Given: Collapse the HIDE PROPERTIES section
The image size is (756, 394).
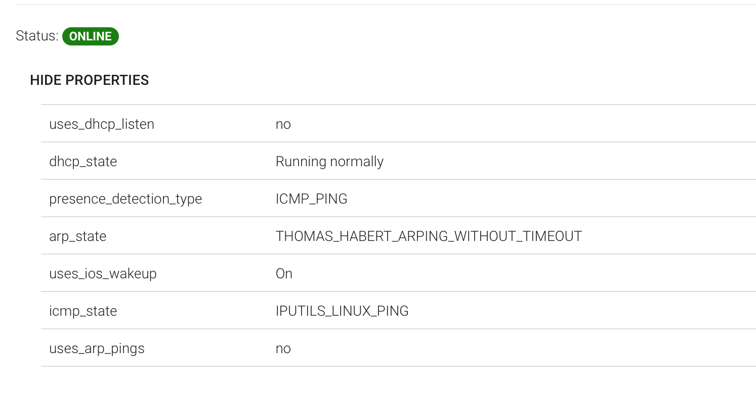Looking at the screenshot, I should (x=89, y=80).
